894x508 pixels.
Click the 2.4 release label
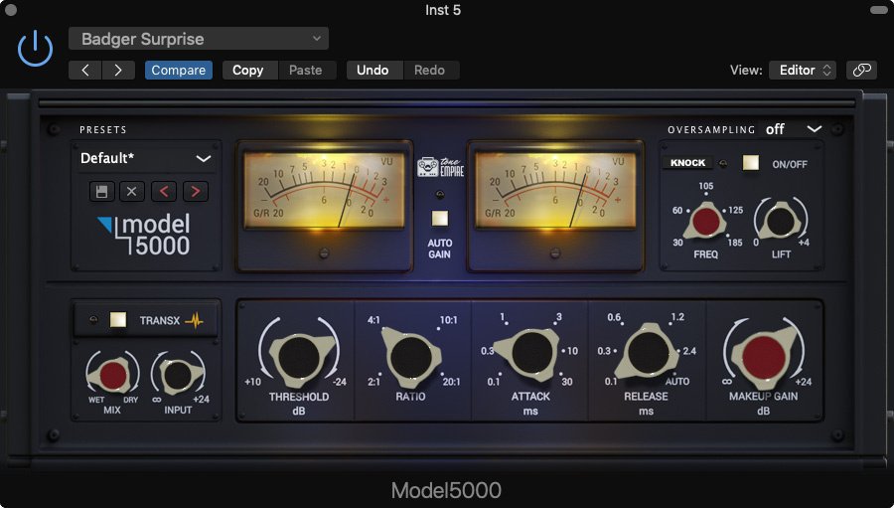[x=689, y=351]
